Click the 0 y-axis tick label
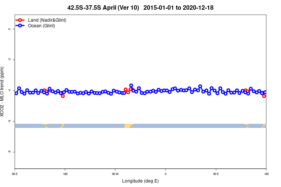This screenshot has height=187, width=281. click(x=9, y=29)
